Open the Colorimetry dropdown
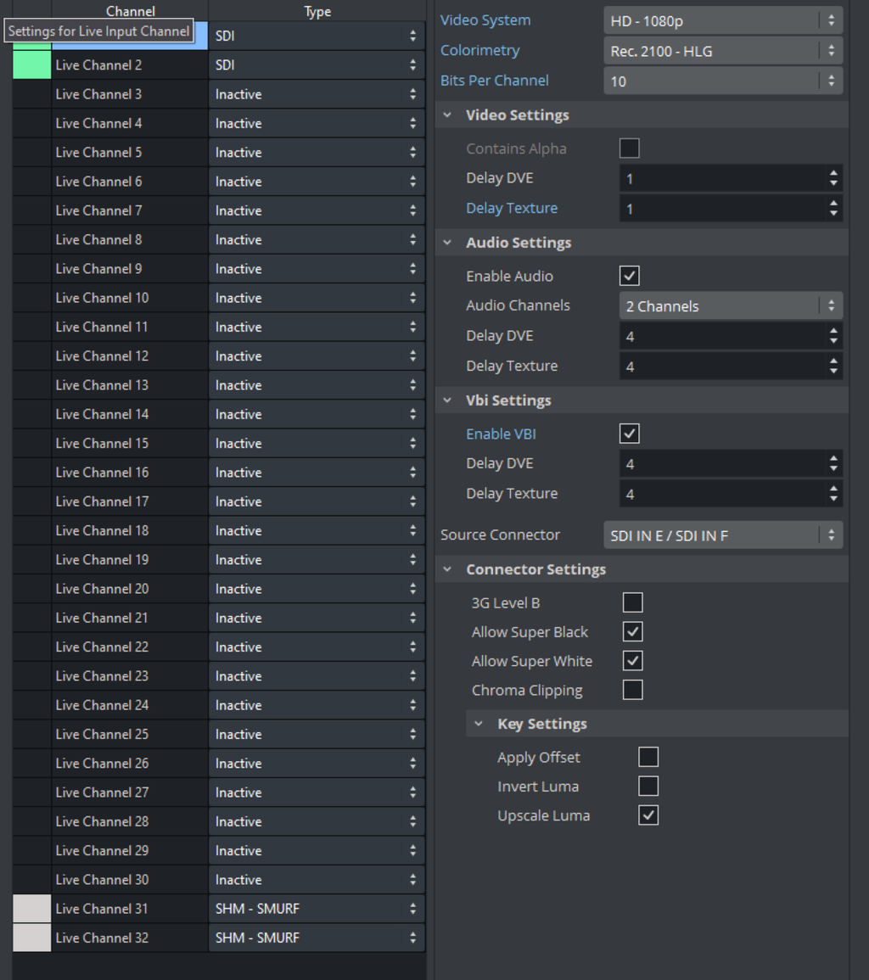Viewport: 869px width, 980px height. [722, 51]
